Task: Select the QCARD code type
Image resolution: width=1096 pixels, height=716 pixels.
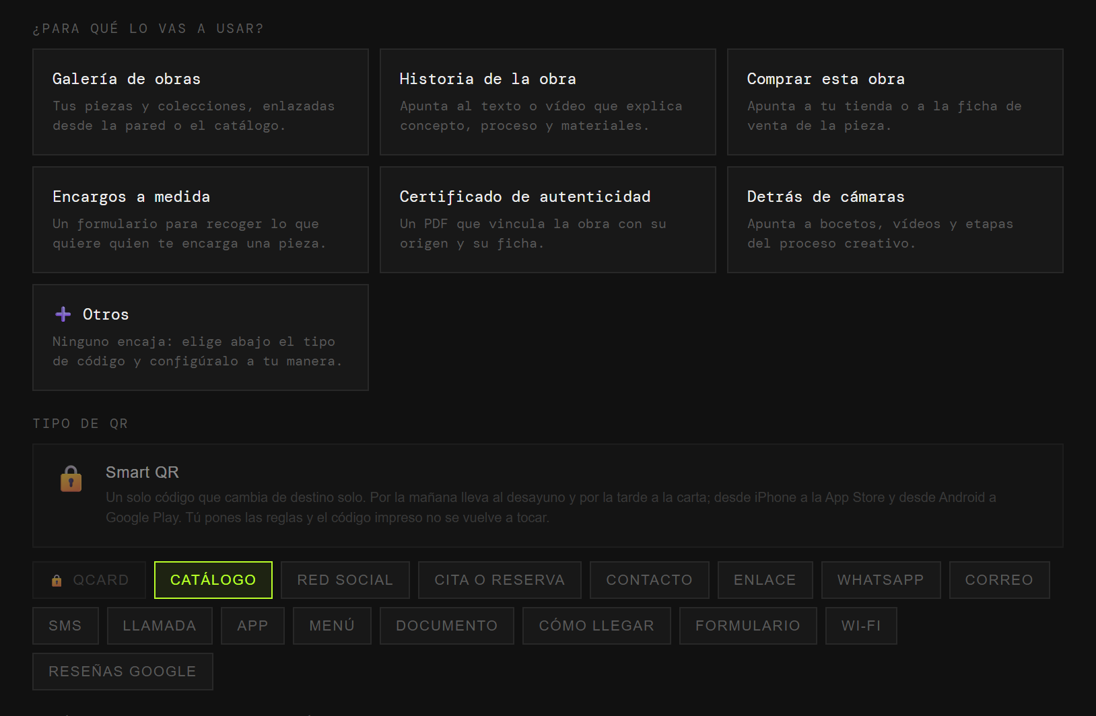Action: [90, 580]
